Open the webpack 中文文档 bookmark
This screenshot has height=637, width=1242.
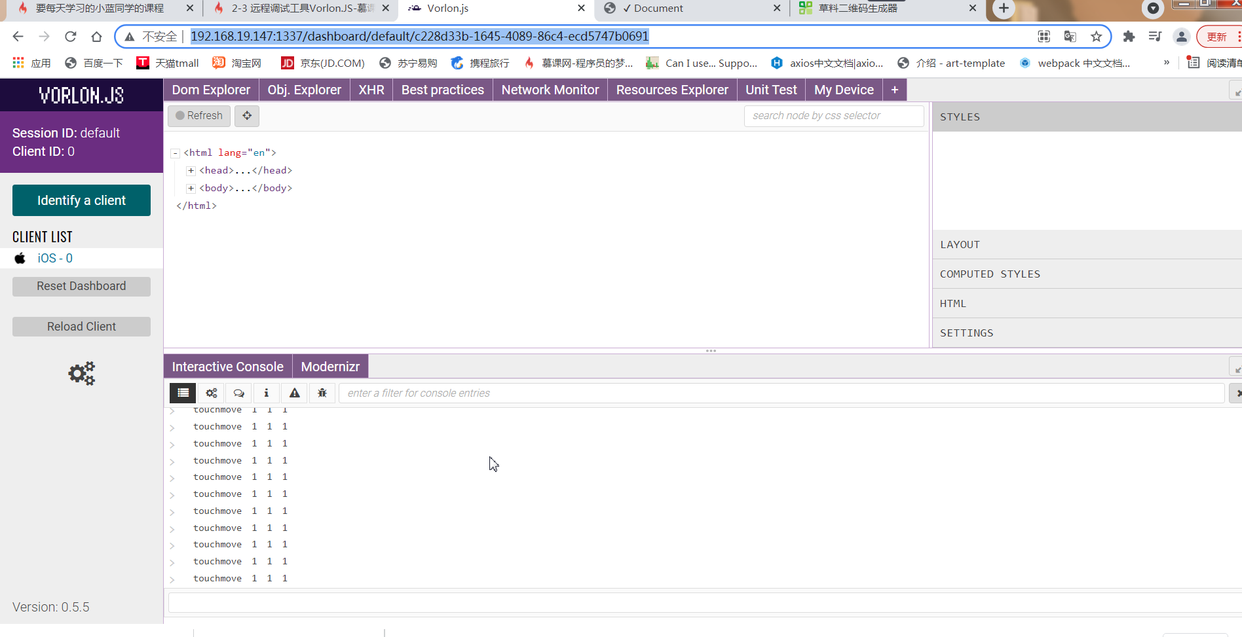click(1075, 63)
